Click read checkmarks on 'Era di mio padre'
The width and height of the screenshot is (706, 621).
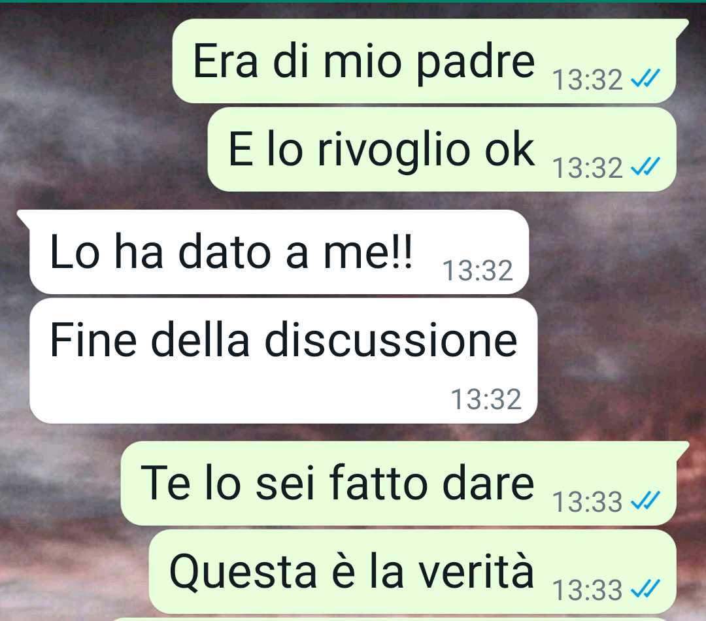click(645, 78)
